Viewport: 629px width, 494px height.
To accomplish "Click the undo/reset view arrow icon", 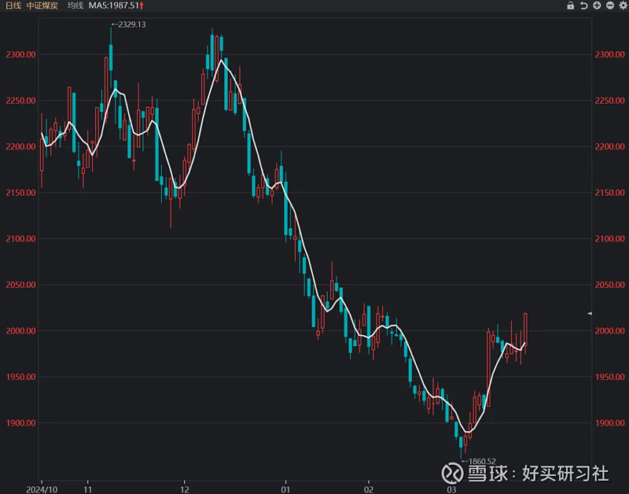I will pos(583,6).
